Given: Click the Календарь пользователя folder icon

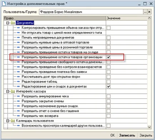Looking at the screenshot, I should click(x=13, y=121).
